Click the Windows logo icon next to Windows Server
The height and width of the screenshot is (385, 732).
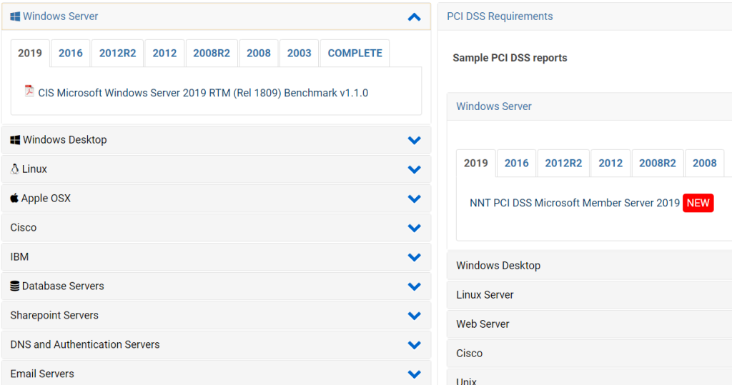pyautogui.click(x=15, y=16)
